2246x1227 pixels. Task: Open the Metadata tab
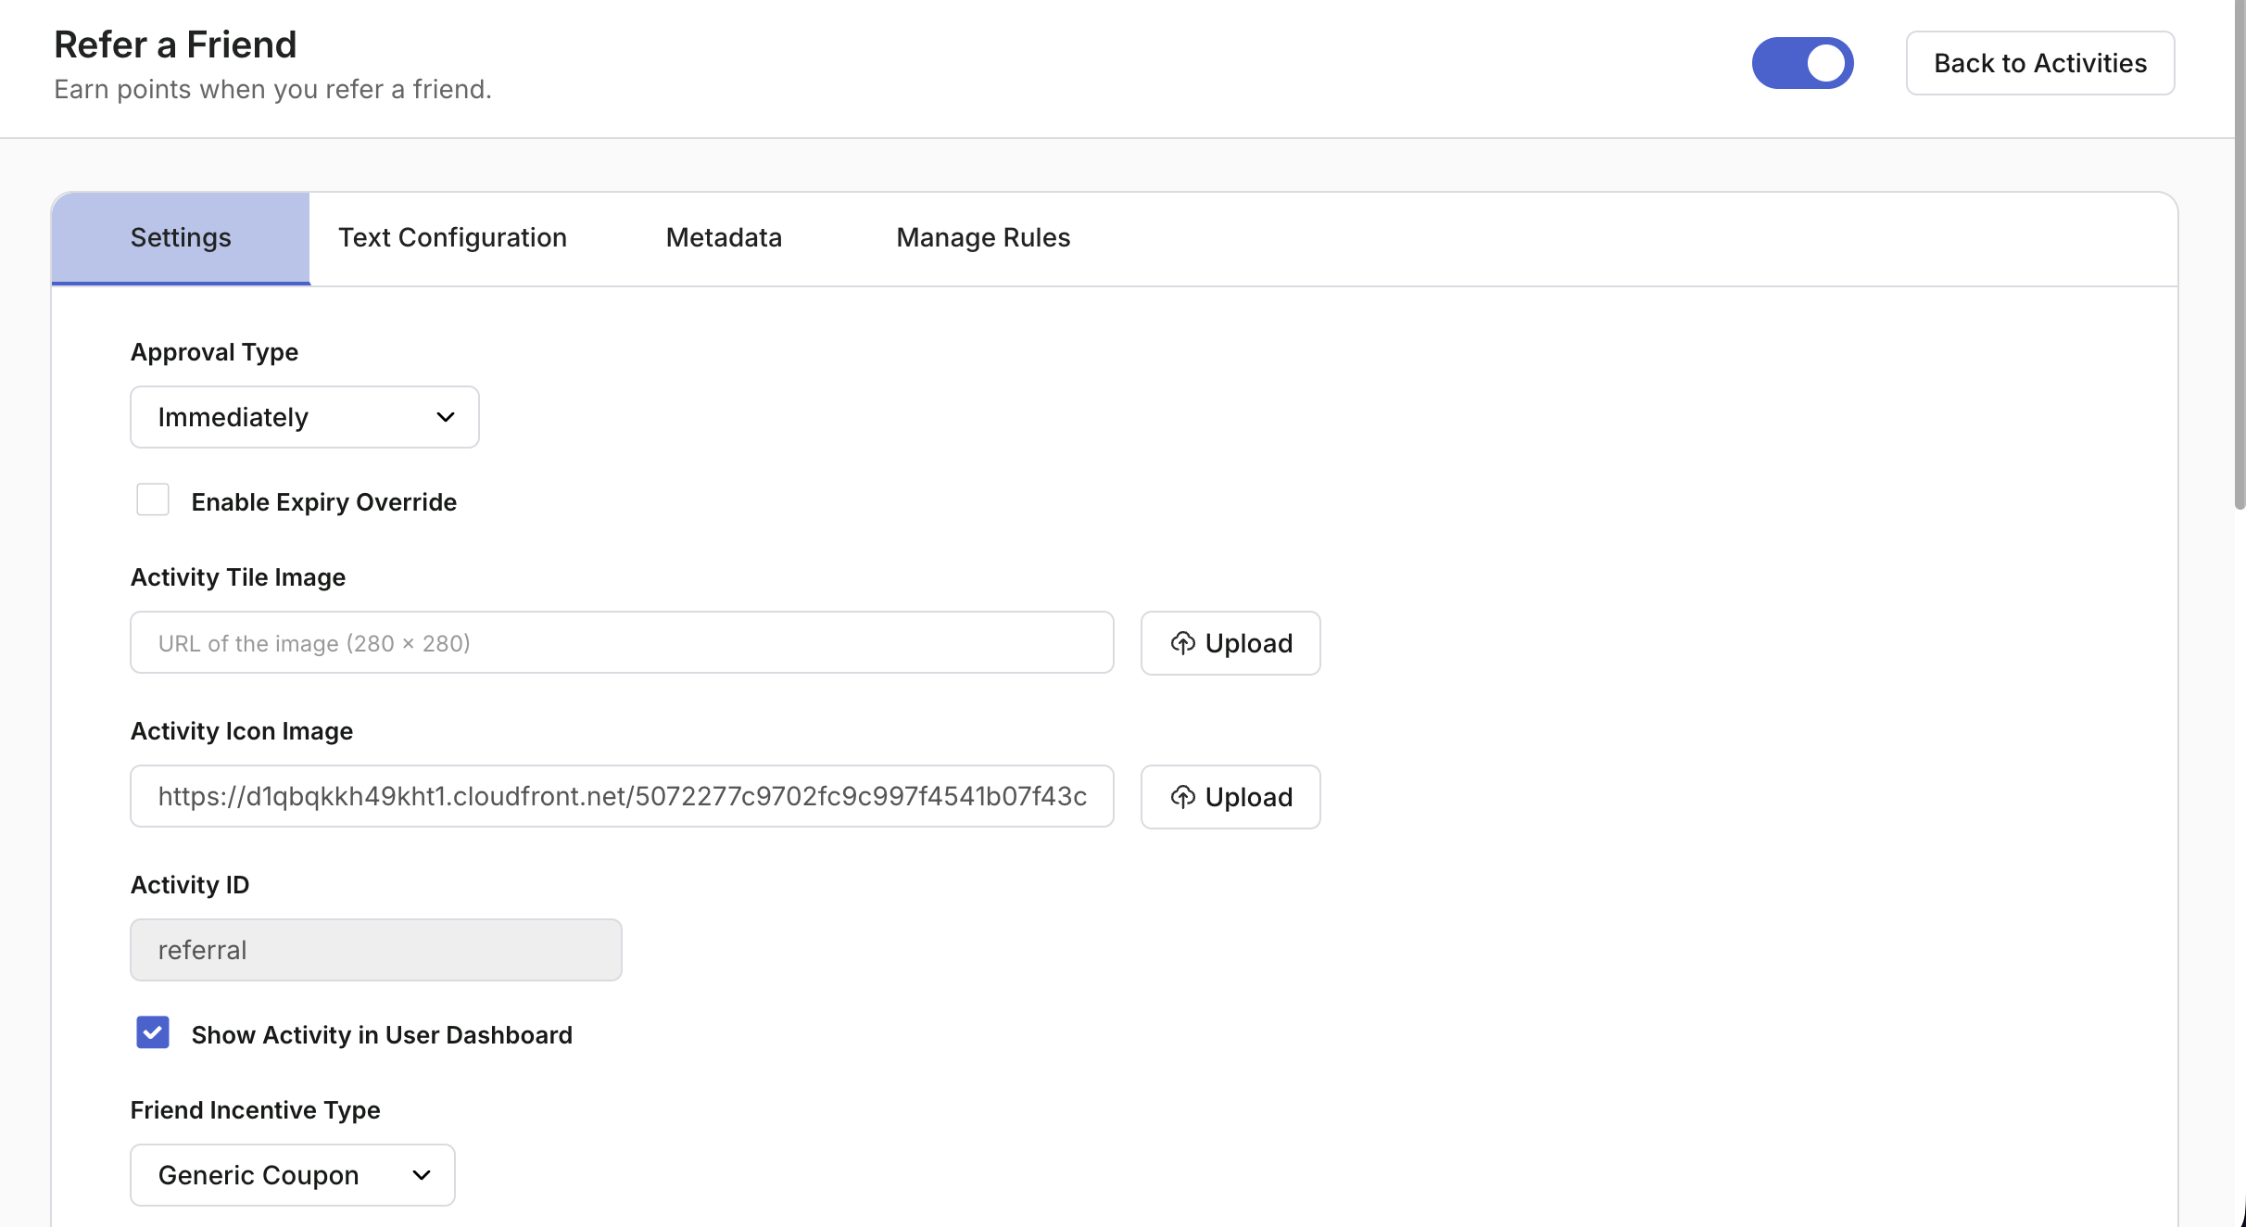pos(724,237)
